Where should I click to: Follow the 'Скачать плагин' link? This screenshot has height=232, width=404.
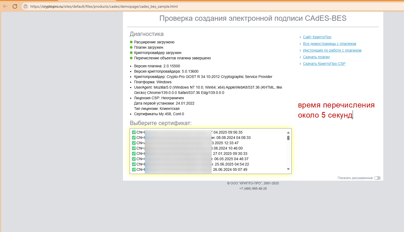316,57
